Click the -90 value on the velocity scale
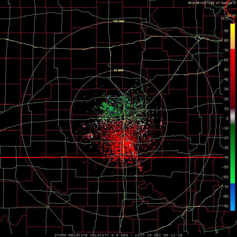The width and height of the screenshot is (237, 237). 225,206
